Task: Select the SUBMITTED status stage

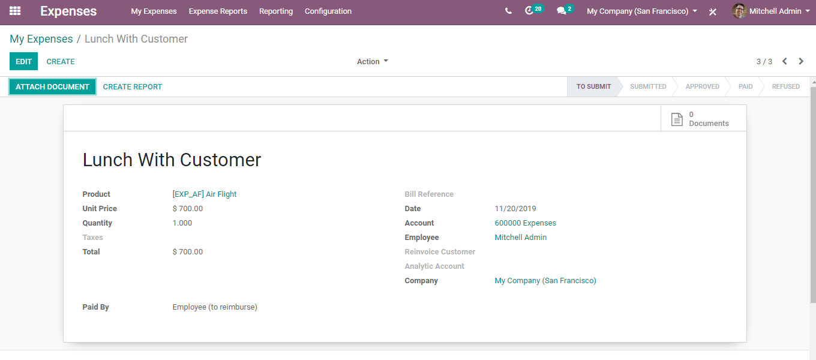Action: click(x=648, y=86)
